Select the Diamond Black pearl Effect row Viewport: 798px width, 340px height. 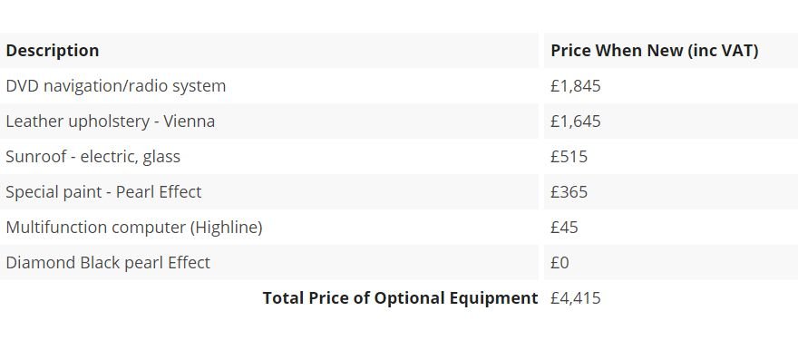point(399,263)
